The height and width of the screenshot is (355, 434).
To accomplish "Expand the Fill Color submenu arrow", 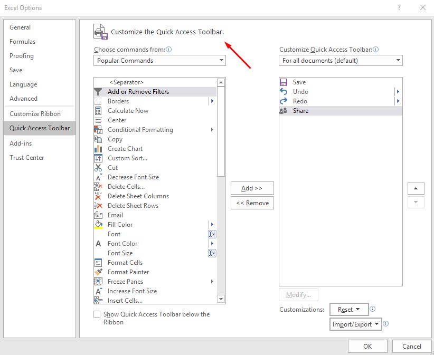I will [212, 225].
